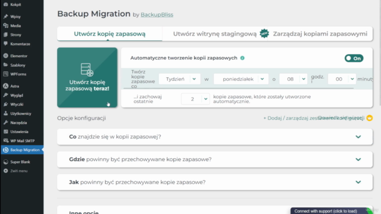381x214 pixels.
Task: Open the 08 hour dropdown
Action: (x=293, y=79)
